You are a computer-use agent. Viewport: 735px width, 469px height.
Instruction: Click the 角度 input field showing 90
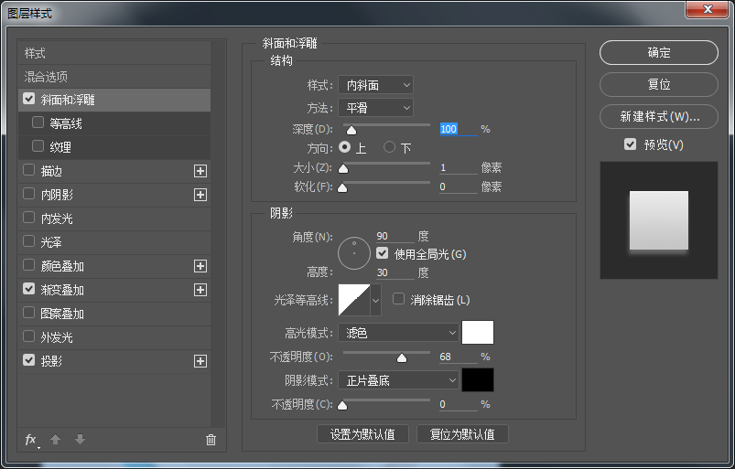[395, 236]
